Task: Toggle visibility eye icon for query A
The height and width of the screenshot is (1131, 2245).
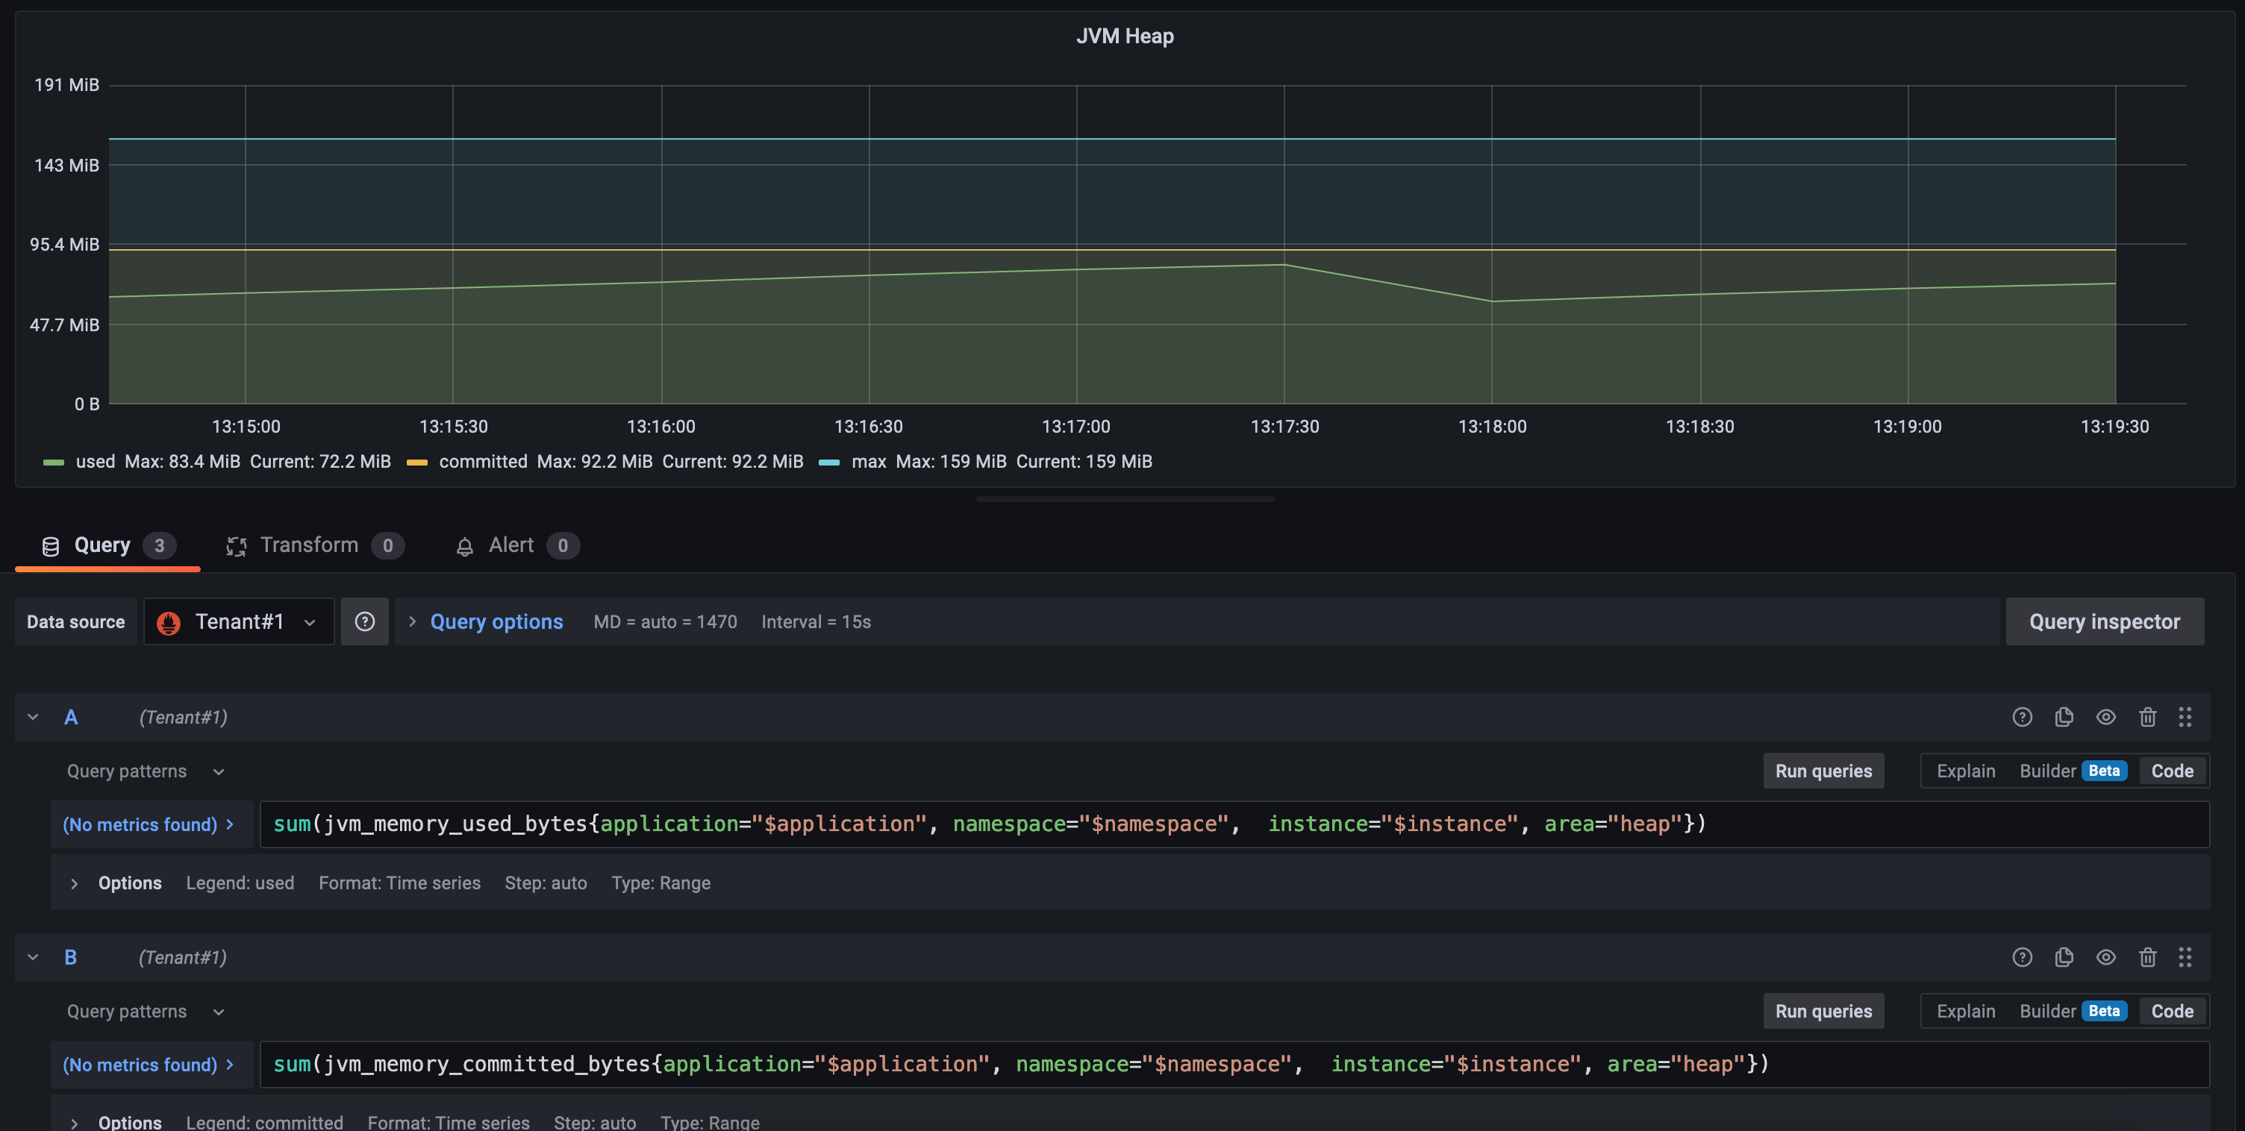Action: (2106, 717)
